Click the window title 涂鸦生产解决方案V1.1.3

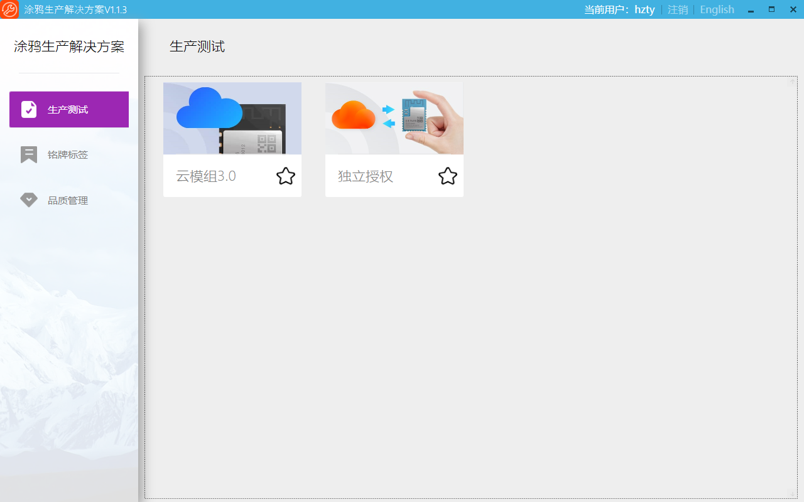pyautogui.click(x=75, y=9)
